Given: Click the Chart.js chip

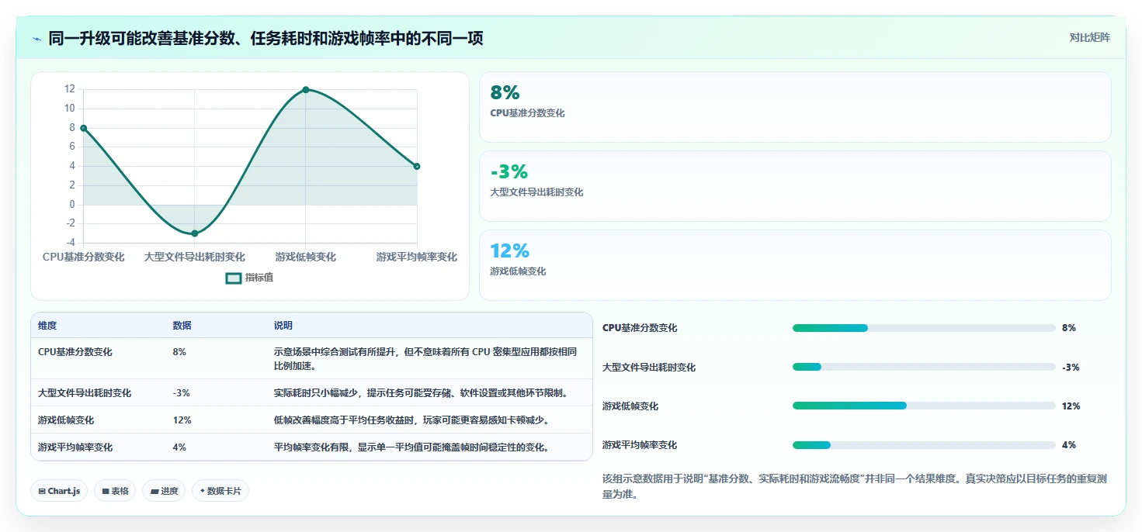Looking at the screenshot, I should [59, 491].
